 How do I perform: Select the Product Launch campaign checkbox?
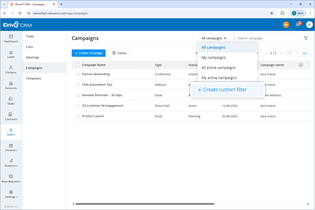pos(77,116)
